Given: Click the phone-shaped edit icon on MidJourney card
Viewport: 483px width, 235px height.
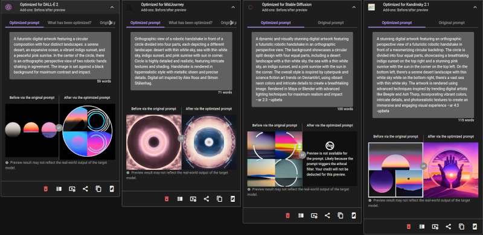Looking at the screenshot, I should coord(233,199).
